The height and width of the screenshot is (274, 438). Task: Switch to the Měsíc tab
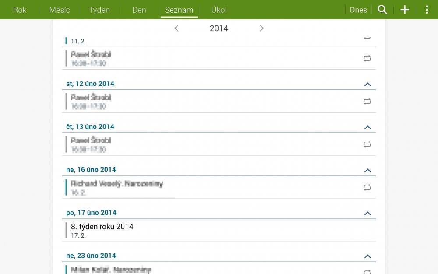click(x=60, y=10)
